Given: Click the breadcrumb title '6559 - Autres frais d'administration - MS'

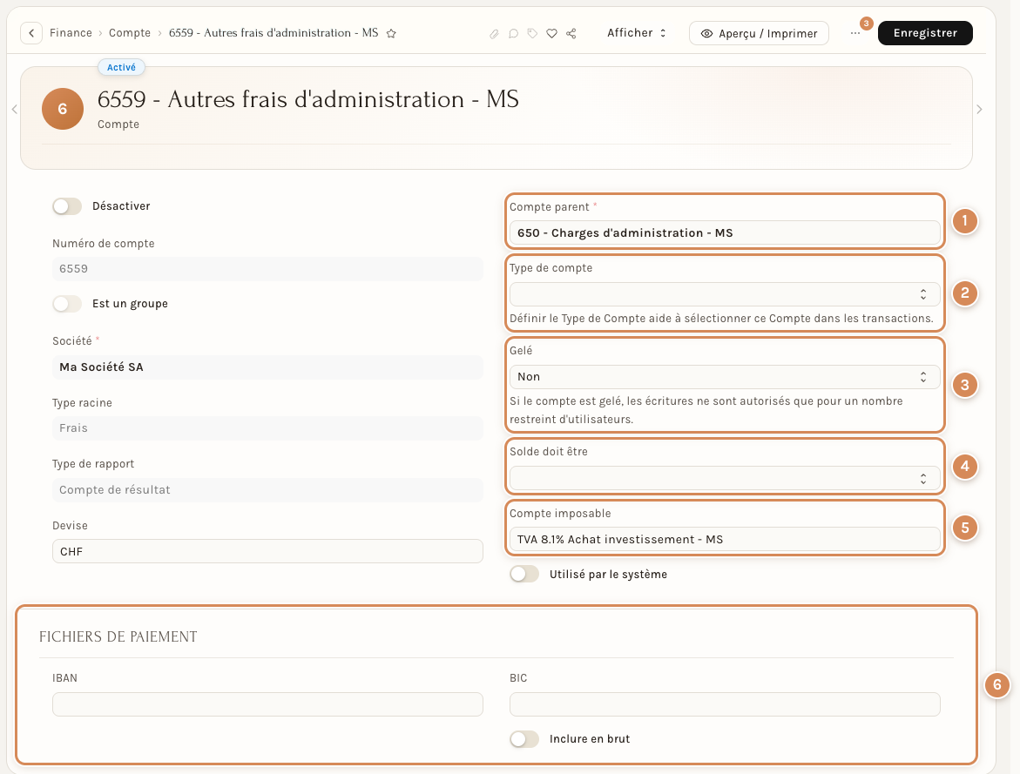Looking at the screenshot, I should (274, 32).
